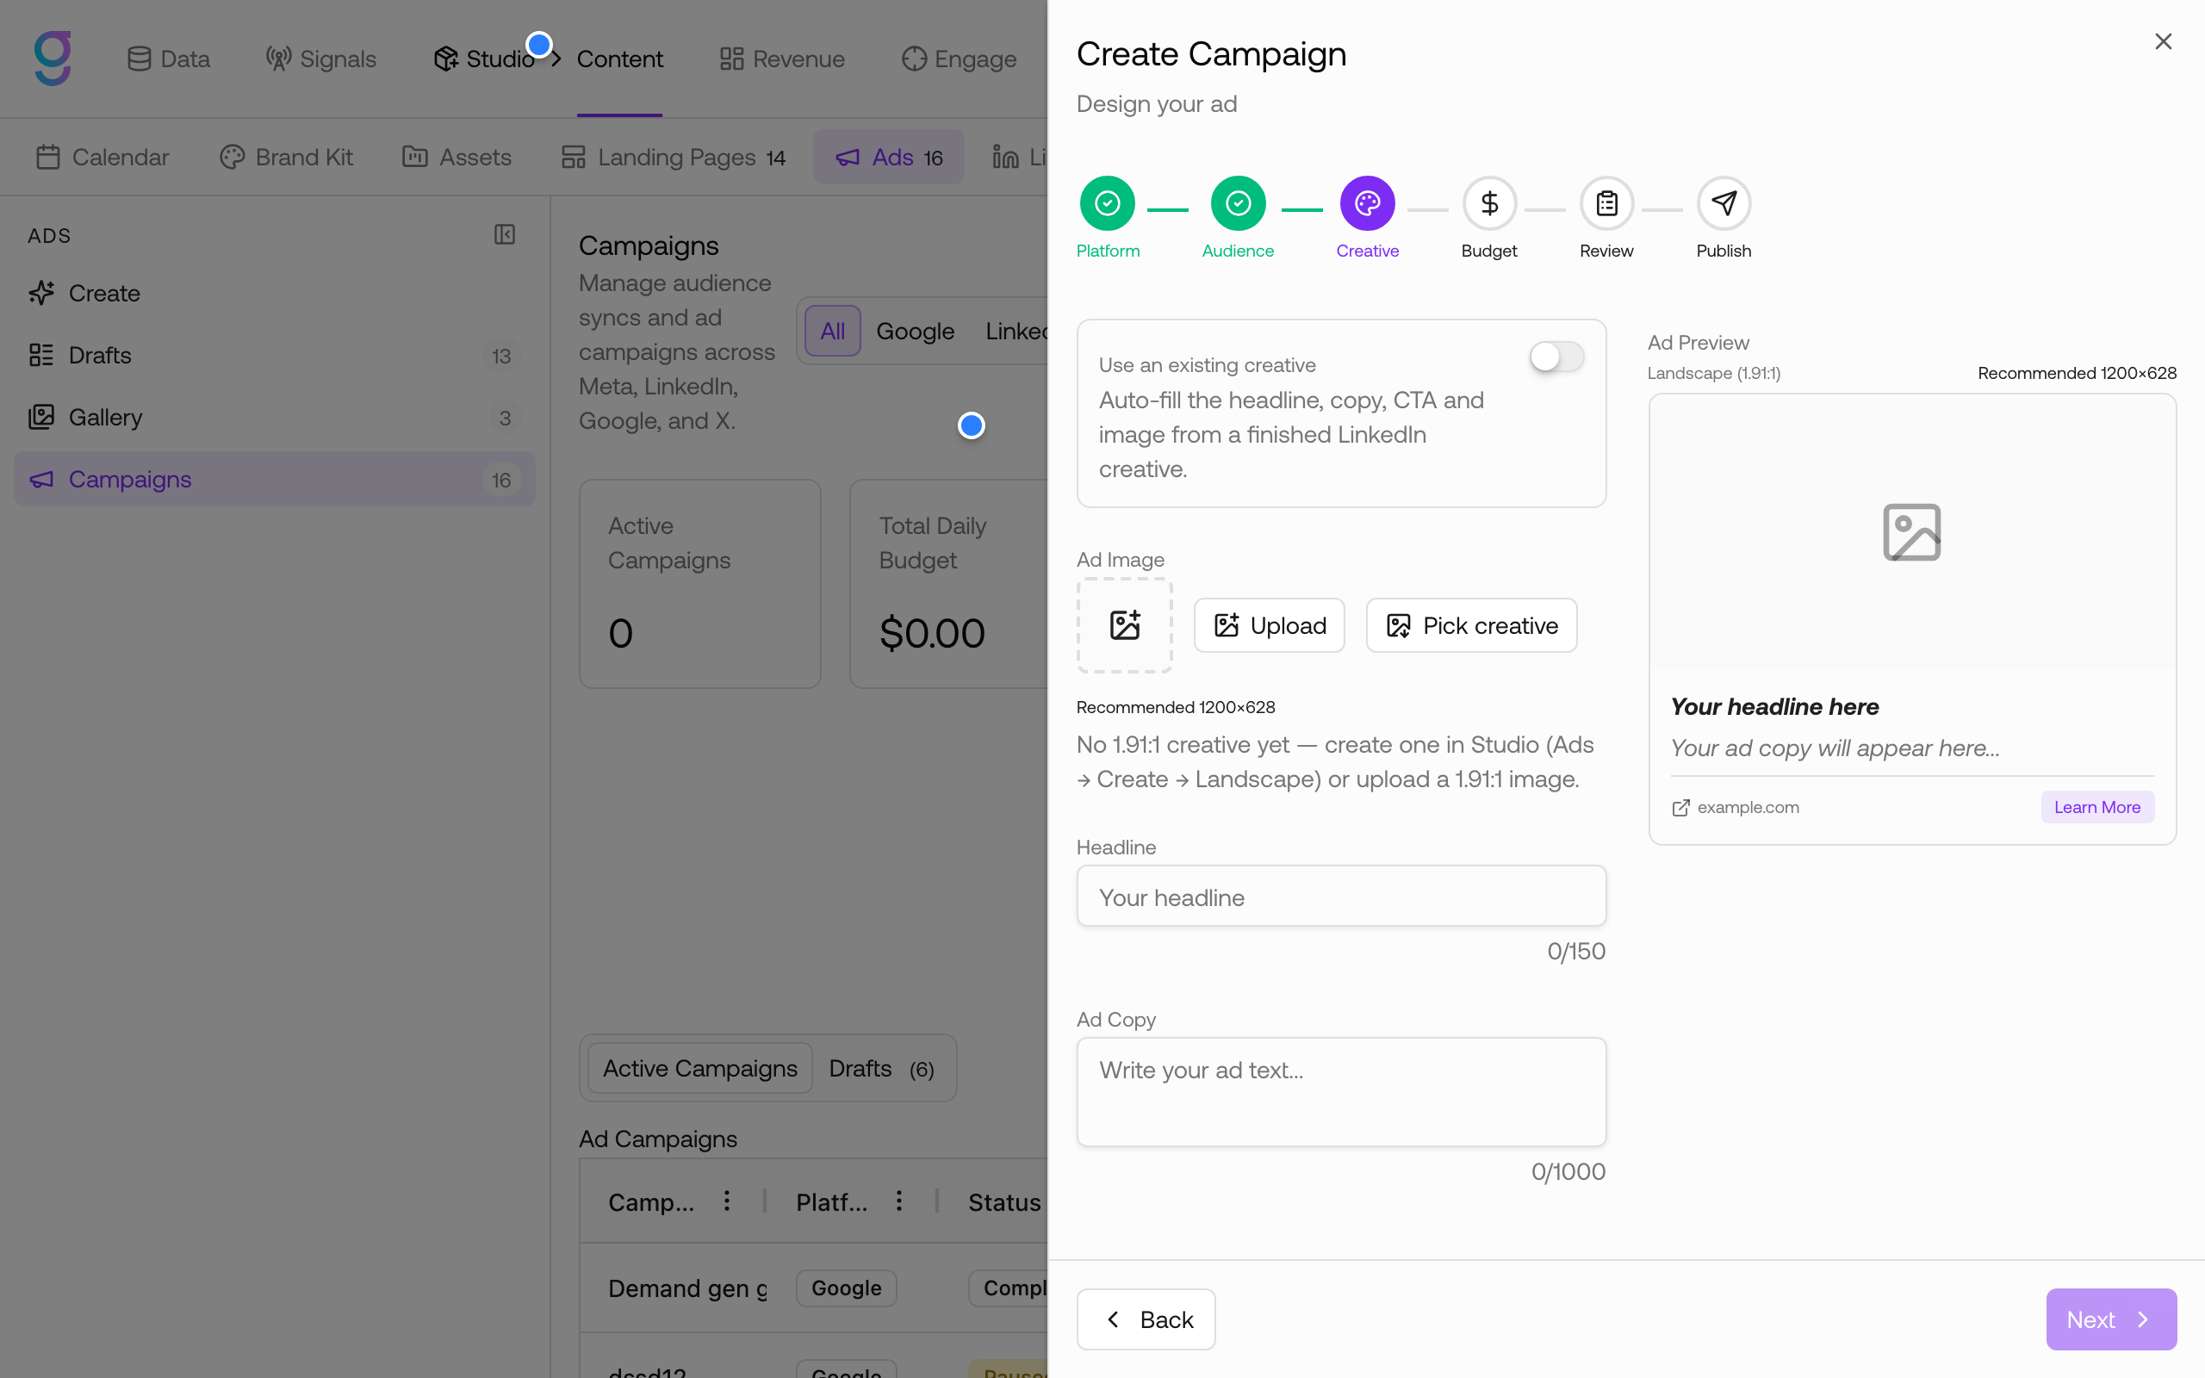The height and width of the screenshot is (1378, 2205).
Task: Go to the Platform step icon
Action: [1107, 203]
